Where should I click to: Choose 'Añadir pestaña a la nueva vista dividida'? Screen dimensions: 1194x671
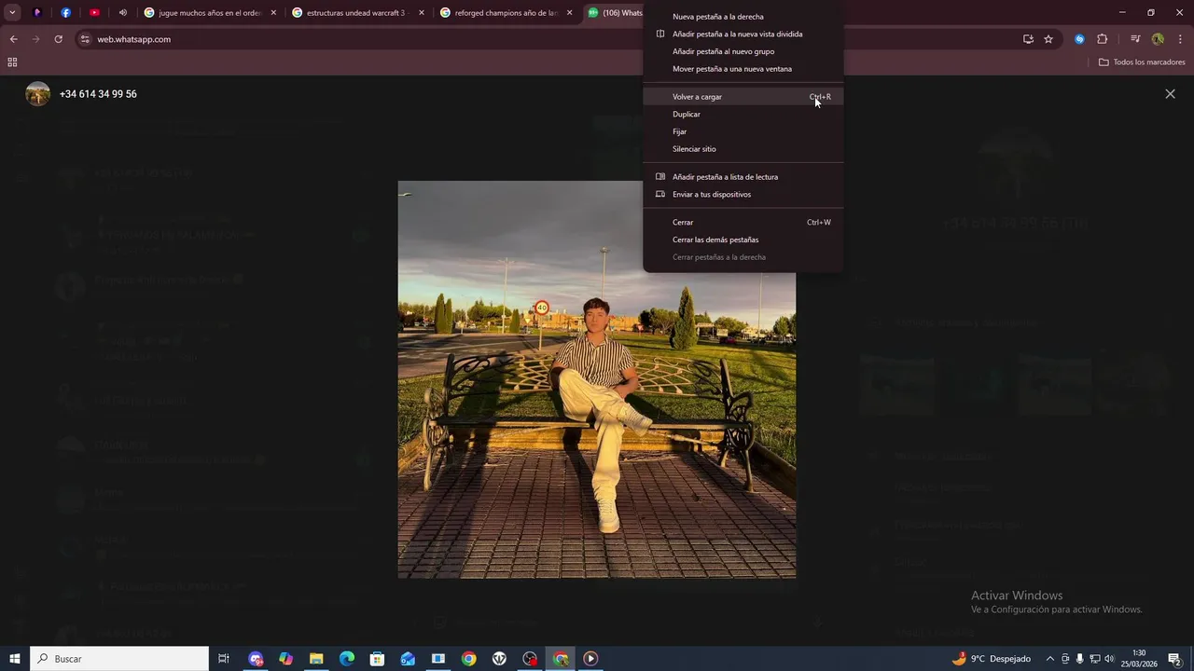tap(743, 34)
